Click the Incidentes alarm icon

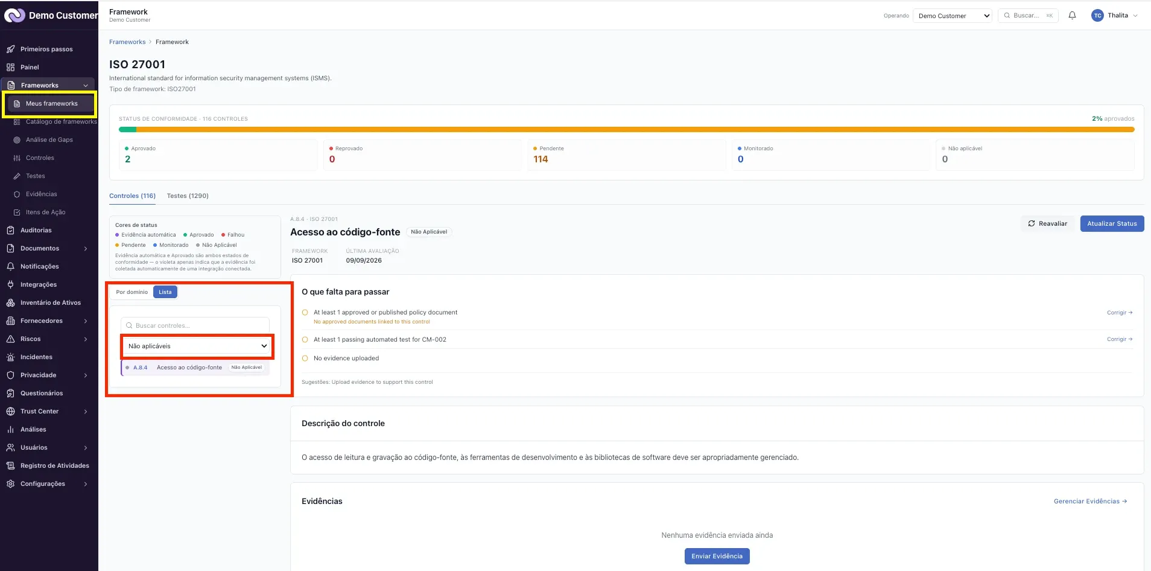pos(10,357)
